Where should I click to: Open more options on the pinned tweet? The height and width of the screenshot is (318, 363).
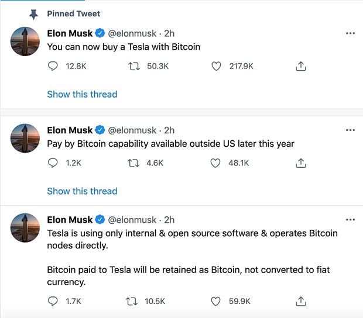350,33
